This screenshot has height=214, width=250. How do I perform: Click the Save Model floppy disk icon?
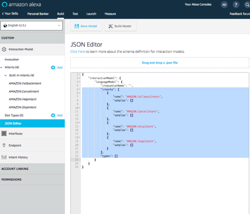click(x=77, y=26)
